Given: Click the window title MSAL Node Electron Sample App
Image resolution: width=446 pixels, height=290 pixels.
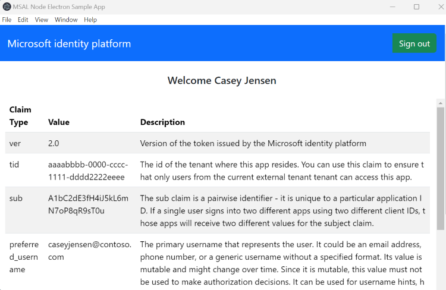Looking at the screenshot, I should click(x=59, y=7).
